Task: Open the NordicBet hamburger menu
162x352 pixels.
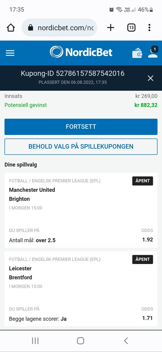Action: 10,53
